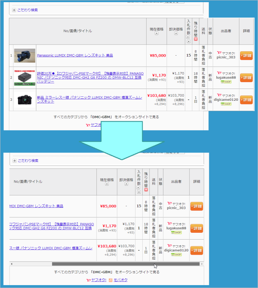258x288 pixels.
Task: Click the horizontal scrollbar thumb under bottom table
Action: (125, 264)
